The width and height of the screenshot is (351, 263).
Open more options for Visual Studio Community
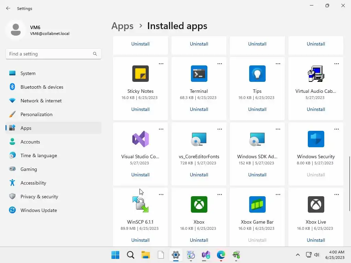point(161,129)
